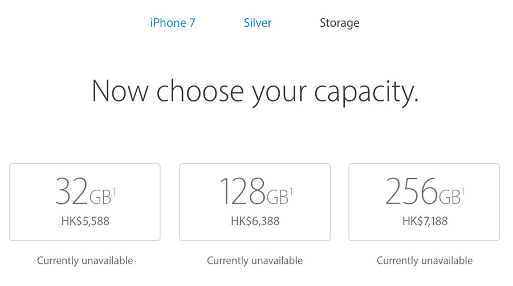513x286 pixels.
Task: Click the large "128" numeral
Action: (x=242, y=193)
